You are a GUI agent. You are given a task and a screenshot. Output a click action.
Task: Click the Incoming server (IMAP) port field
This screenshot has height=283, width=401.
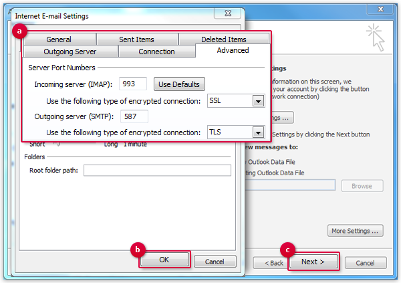coord(133,84)
